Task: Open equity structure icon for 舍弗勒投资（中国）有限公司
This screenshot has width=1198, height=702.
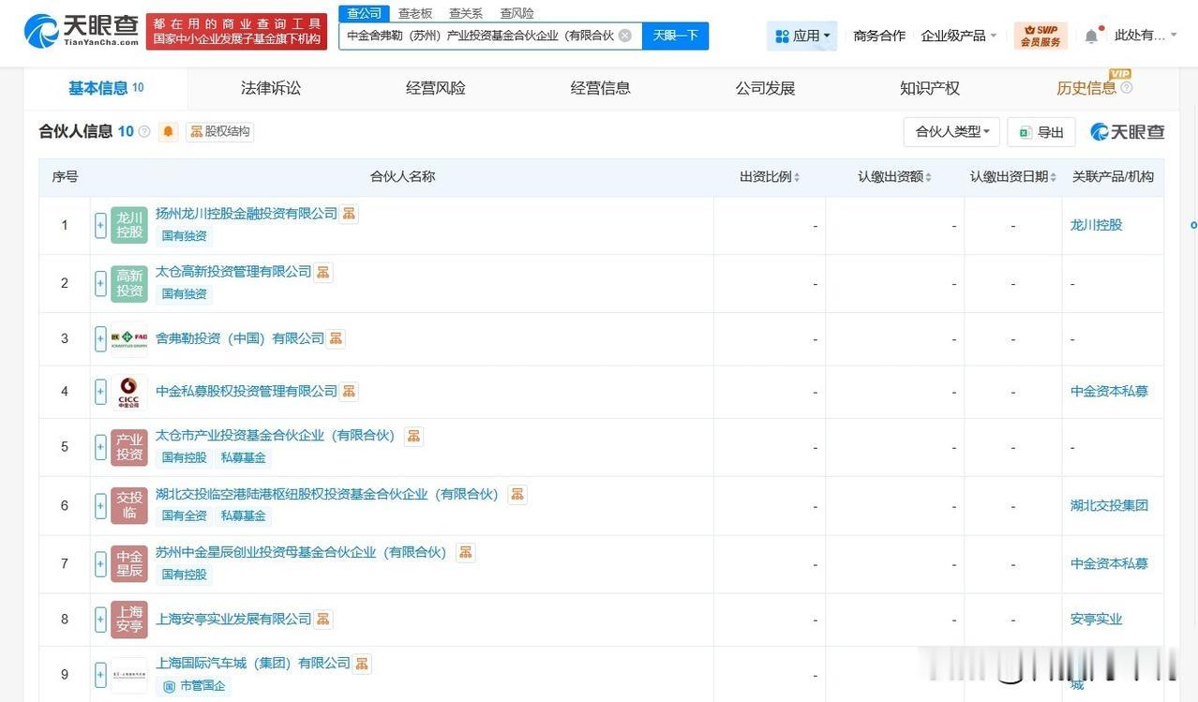Action: click(x=336, y=338)
